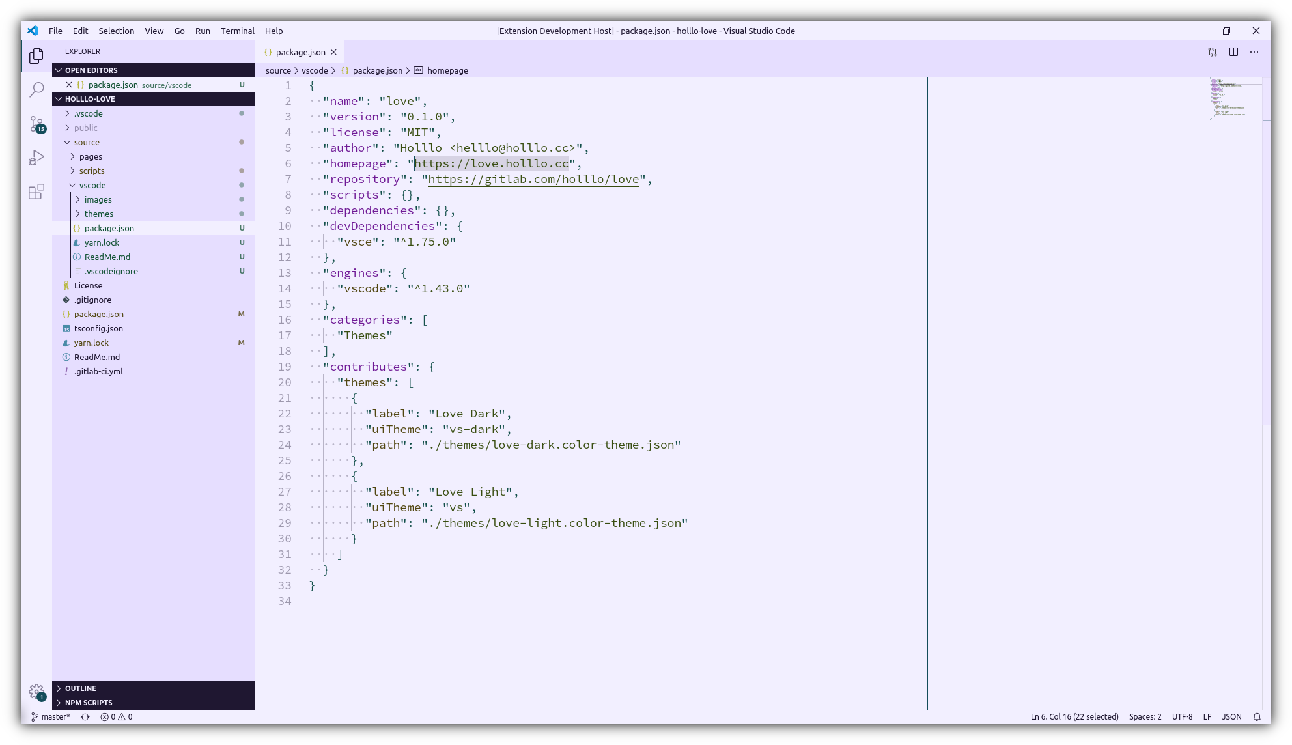
Task: Expand the NPM Scripts panel
Action: [154, 703]
